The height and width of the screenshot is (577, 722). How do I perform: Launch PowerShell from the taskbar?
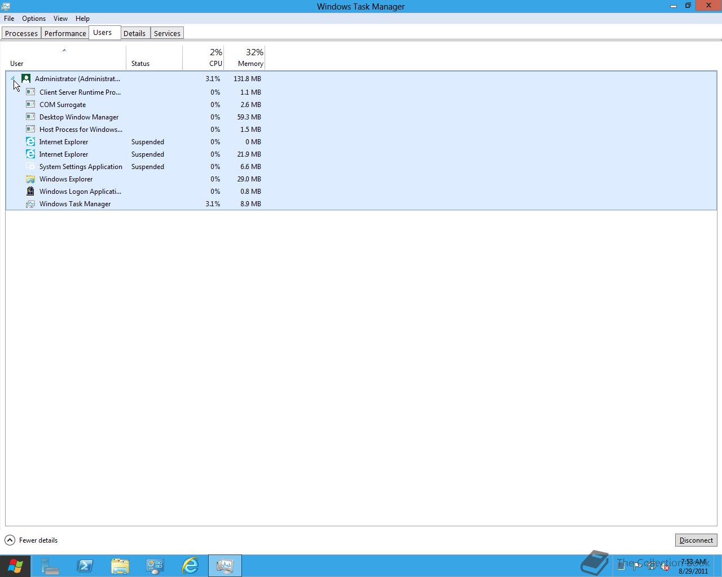coord(85,566)
